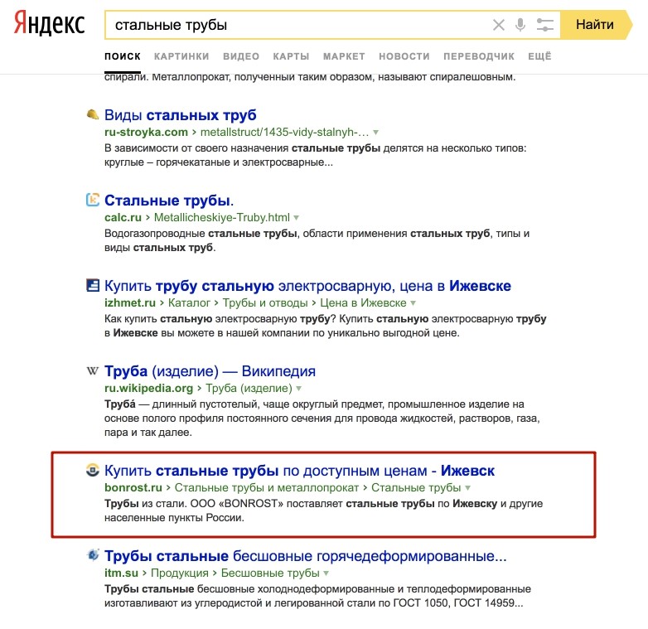The width and height of the screenshot is (648, 629).
Task: Click the izhmet.ru favicon
Action: [93, 285]
